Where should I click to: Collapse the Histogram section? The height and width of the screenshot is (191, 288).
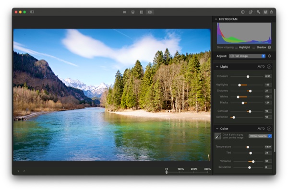coord(216,19)
